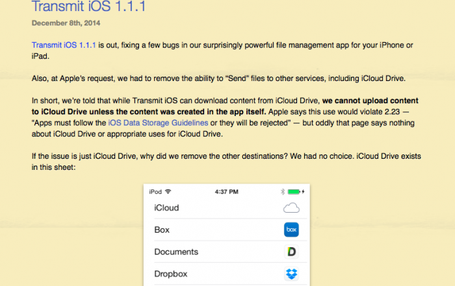
Task: Click the iCloud cloud icon
Action: tap(291, 208)
